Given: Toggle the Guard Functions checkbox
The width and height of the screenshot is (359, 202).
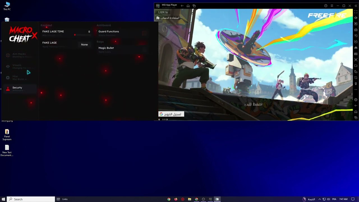Looking at the screenshot, I should click(x=144, y=33).
